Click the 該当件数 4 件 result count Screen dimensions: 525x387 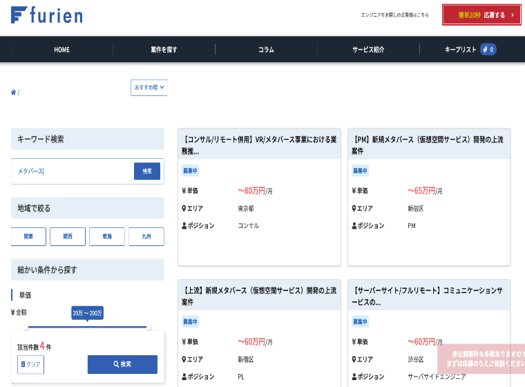tap(35, 346)
